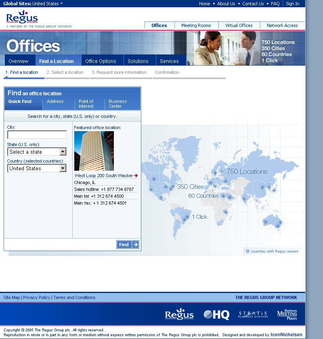Open the Network Access tab
The height and width of the screenshot is (339, 323).
282,25
